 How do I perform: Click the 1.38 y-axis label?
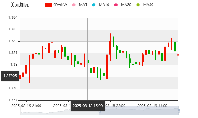[x=14, y=65]
